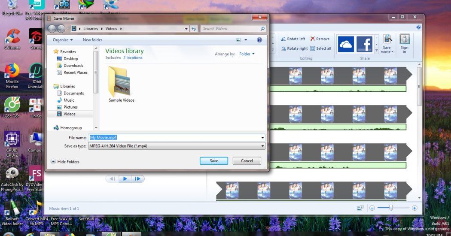451x236 pixels.
Task: Share to Facebook icon
Action: (x=364, y=44)
